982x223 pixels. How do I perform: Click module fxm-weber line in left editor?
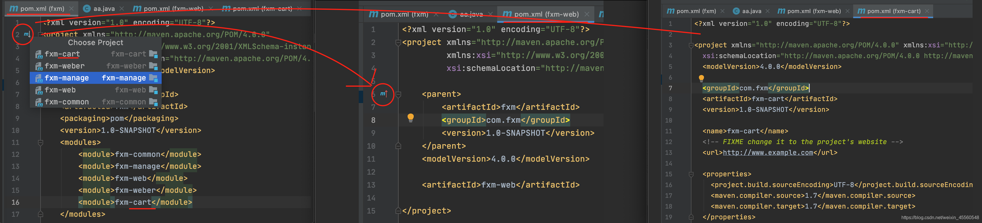click(x=137, y=190)
